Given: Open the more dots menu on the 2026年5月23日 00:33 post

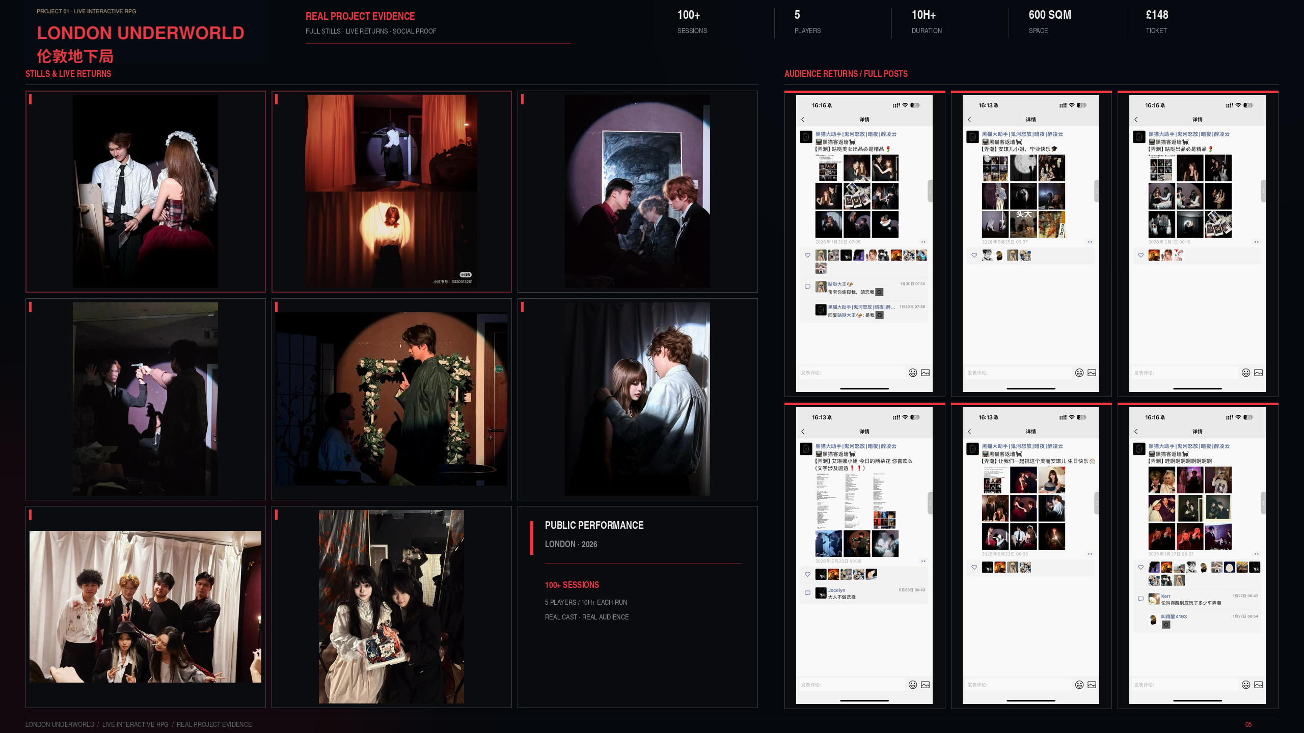Looking at the screenshot, I should click(x=1090, y=554).
